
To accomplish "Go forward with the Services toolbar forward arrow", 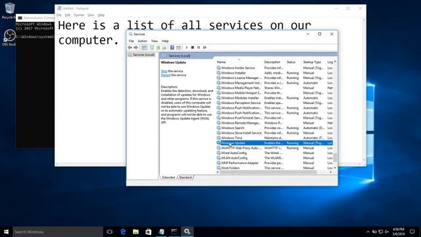I will point(136,47).
